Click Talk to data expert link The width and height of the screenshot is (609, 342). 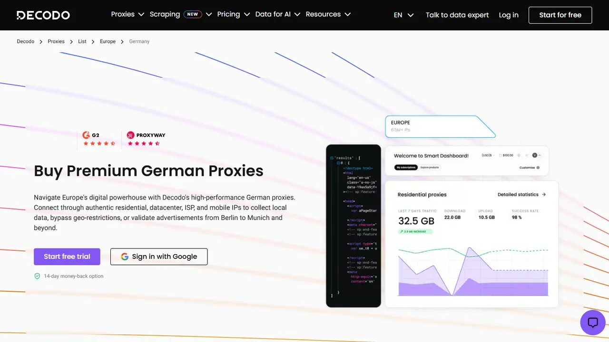point(457,15)
